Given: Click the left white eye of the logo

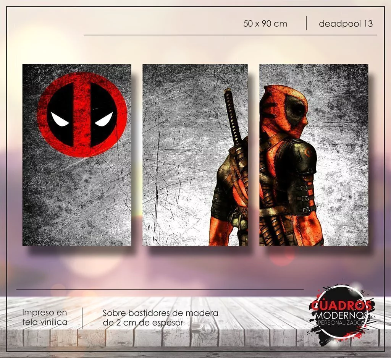Looking at the screenshot, I should (60, 121).
